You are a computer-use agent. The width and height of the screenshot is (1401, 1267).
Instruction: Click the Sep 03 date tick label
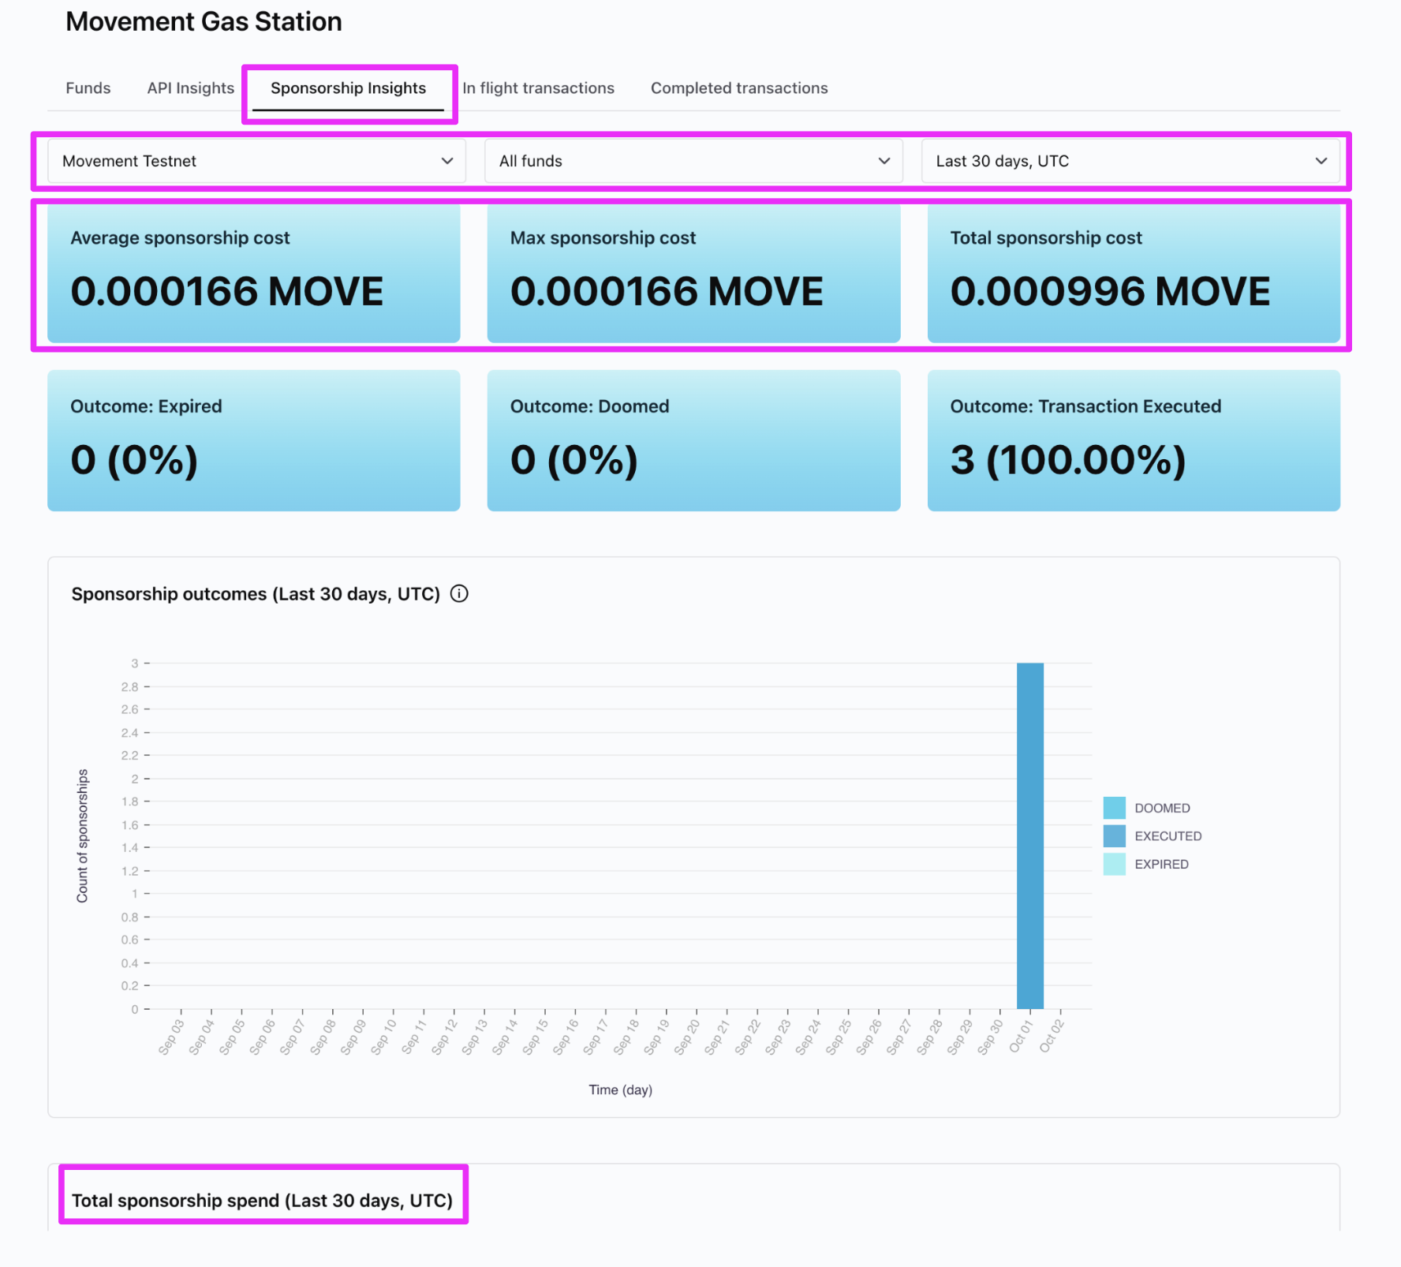pos(171,1036)
